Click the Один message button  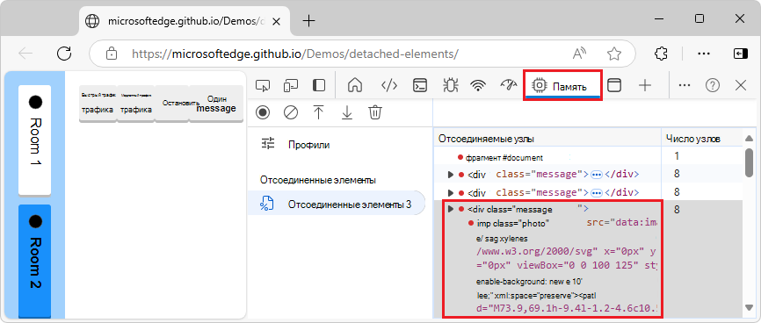(216, 104)
